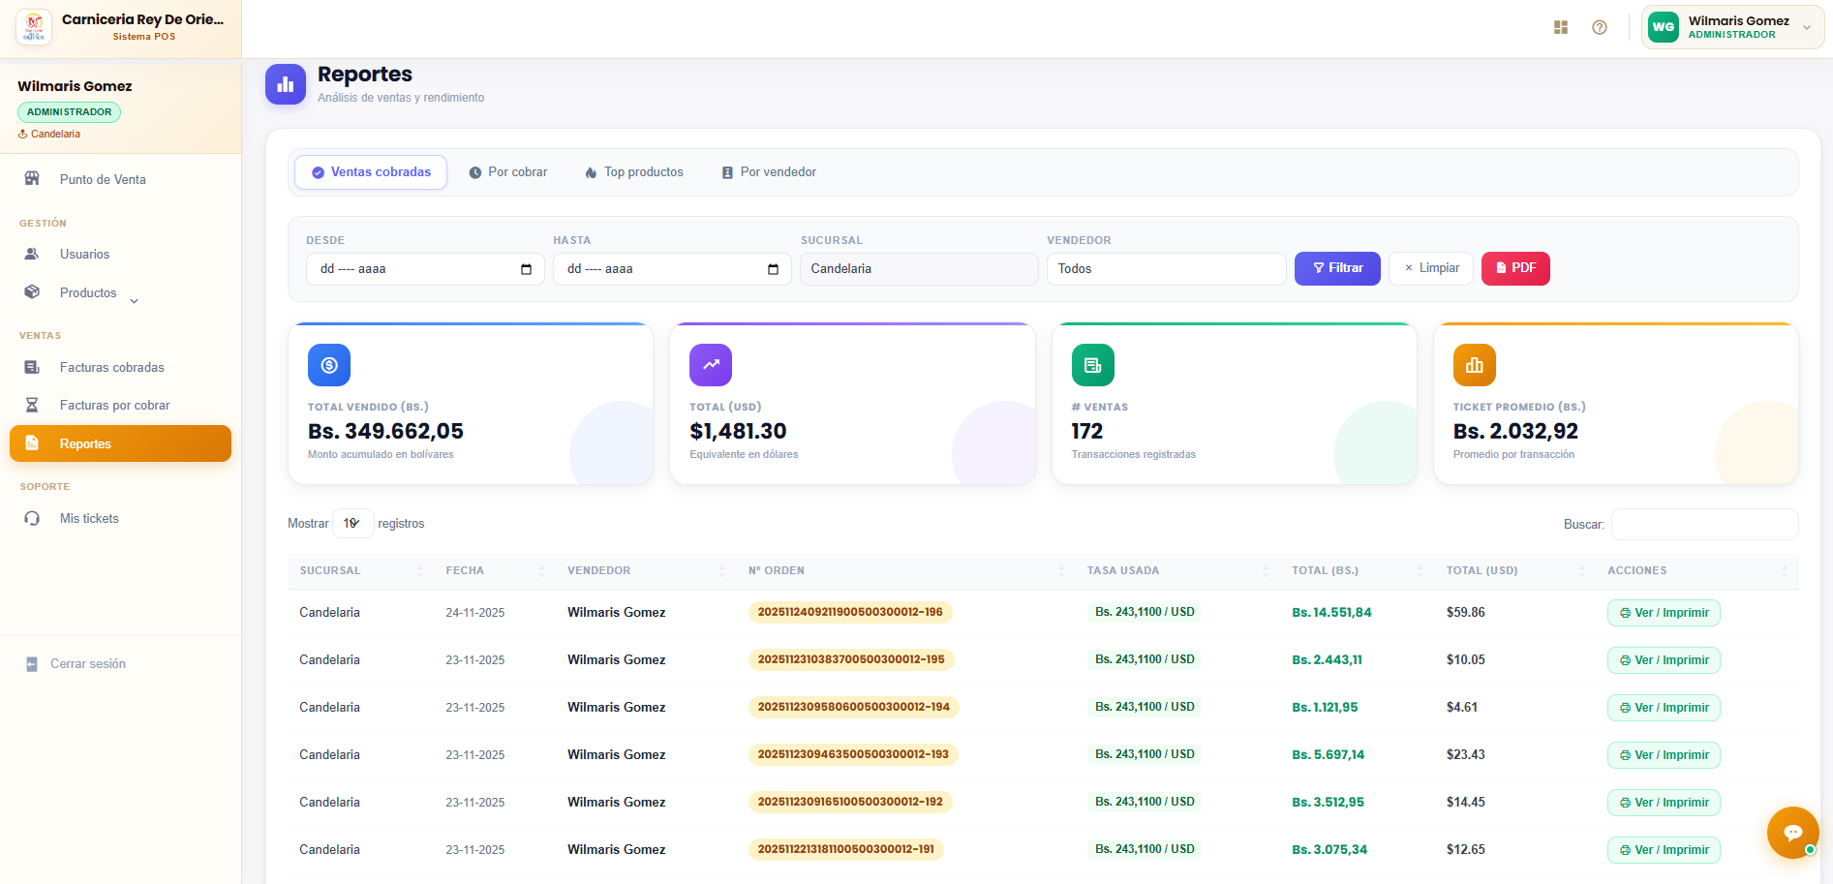Switch to the Ventas cobradas tab
This screenshot has width=1833, height=884.
click(371, 172)
